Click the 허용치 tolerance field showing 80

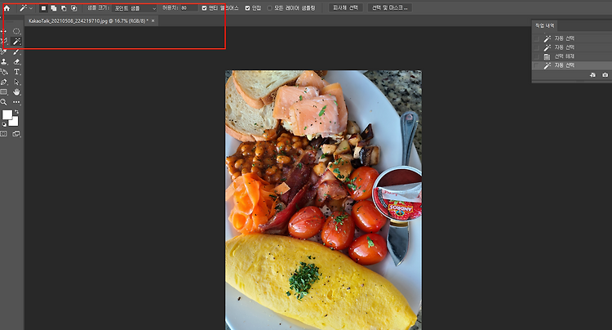coord(189,8)
